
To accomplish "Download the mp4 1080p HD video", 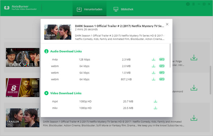I will (155, 101).
